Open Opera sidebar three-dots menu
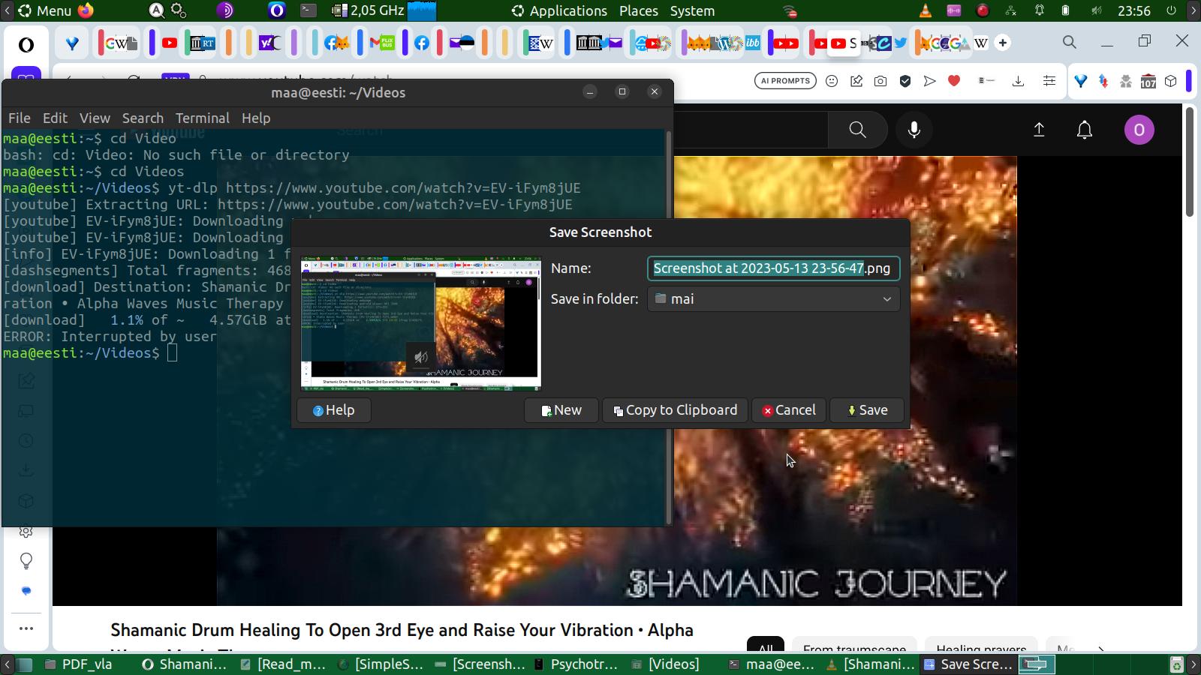Image resolution: width=1201 pixels, height=675 pixels. [26, 628]
